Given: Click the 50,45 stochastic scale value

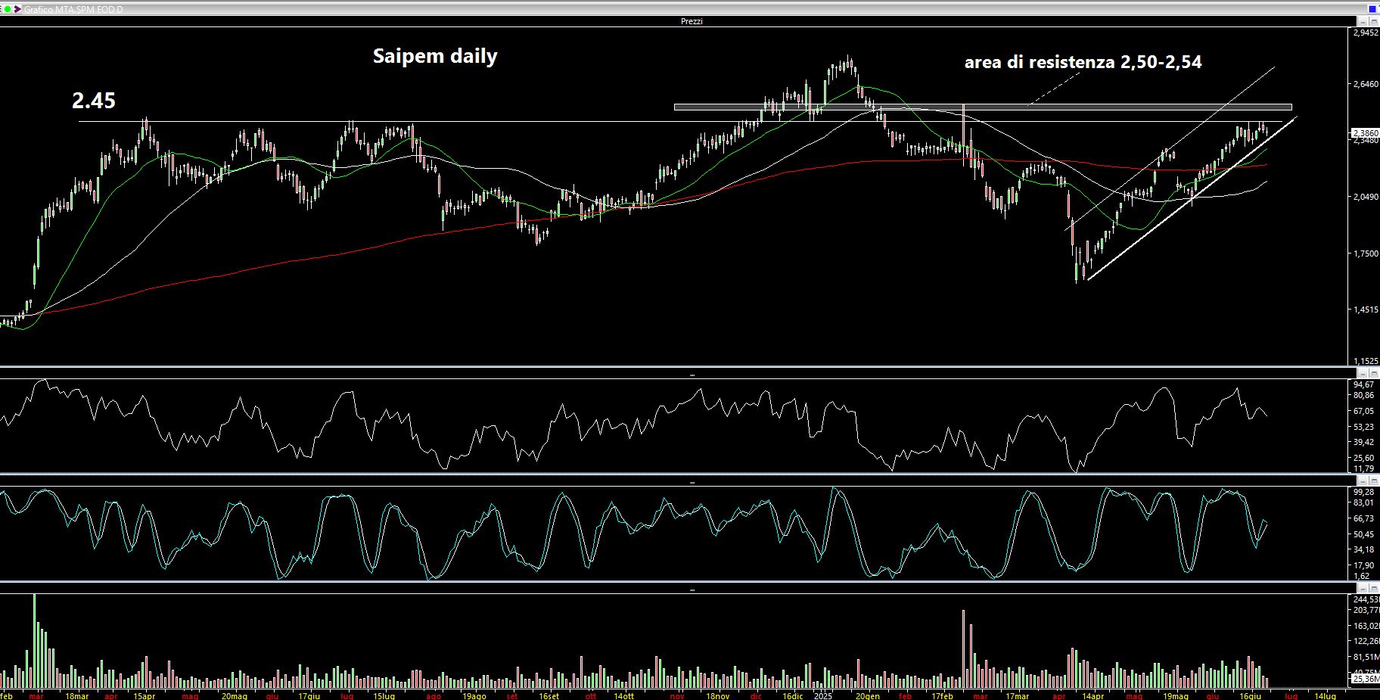Looking at the screenshot, I should click(1363, 534).
